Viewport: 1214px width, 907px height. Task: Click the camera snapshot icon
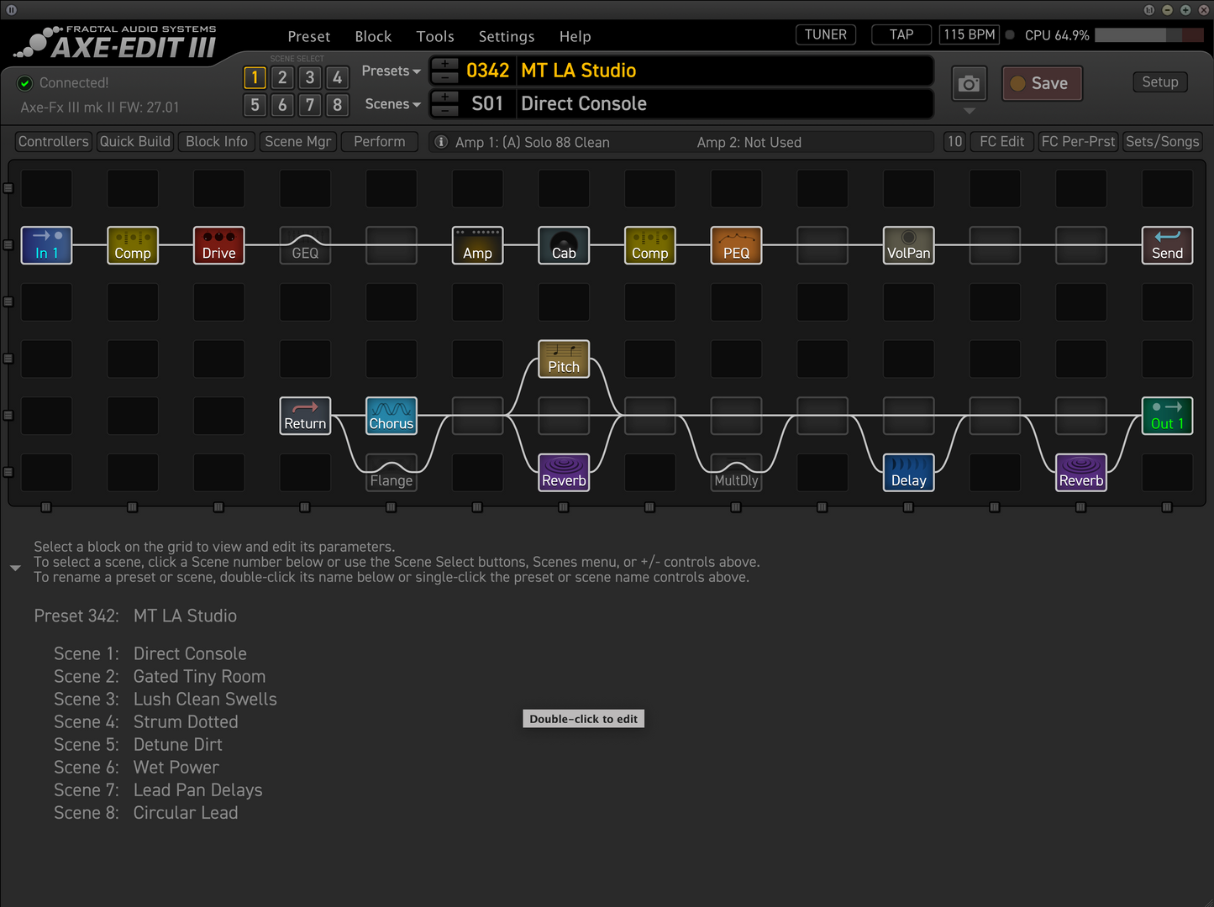pyautogui.click(x=969, y=84)
